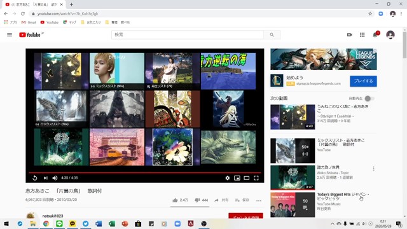The height and width of the screenshot is (229, 407).
Task: Open the League of Legends banner image
Action: 324,59
